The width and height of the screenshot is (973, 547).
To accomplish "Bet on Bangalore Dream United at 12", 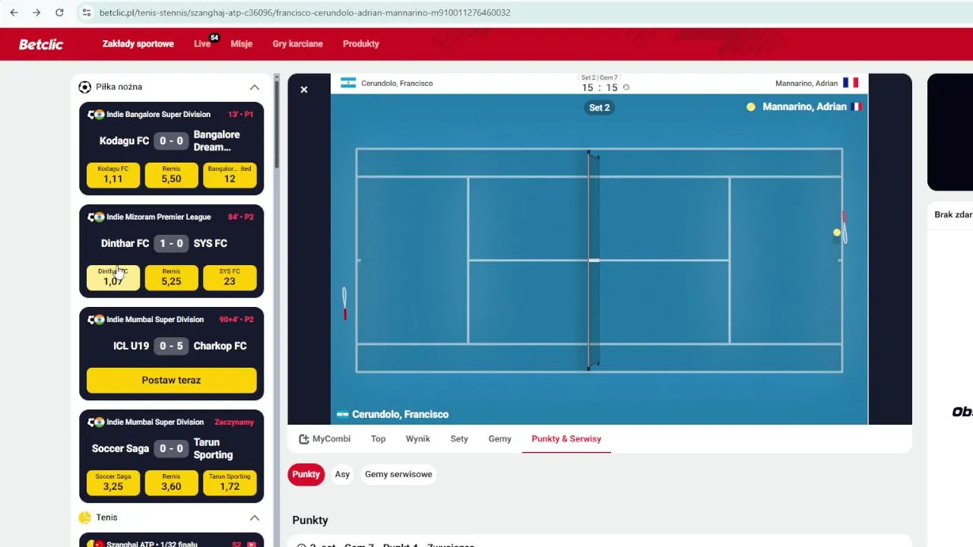I will click(230, 175).
